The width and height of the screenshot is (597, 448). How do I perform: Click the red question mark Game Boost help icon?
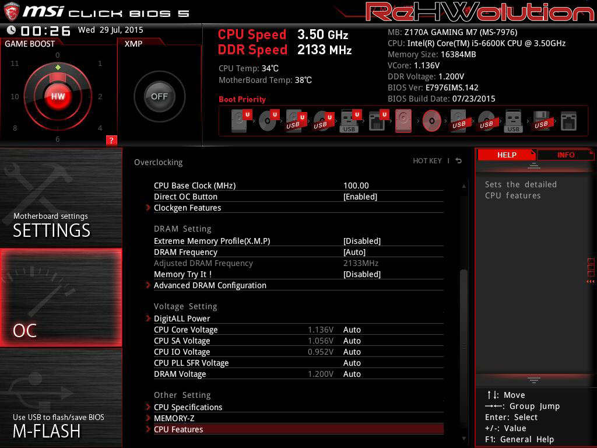(111, 140)
